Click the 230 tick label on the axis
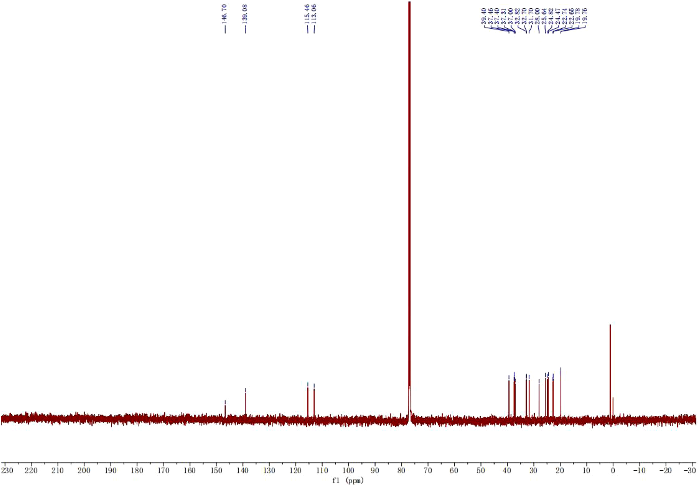The image size is (699, 486). pos(7,471)
